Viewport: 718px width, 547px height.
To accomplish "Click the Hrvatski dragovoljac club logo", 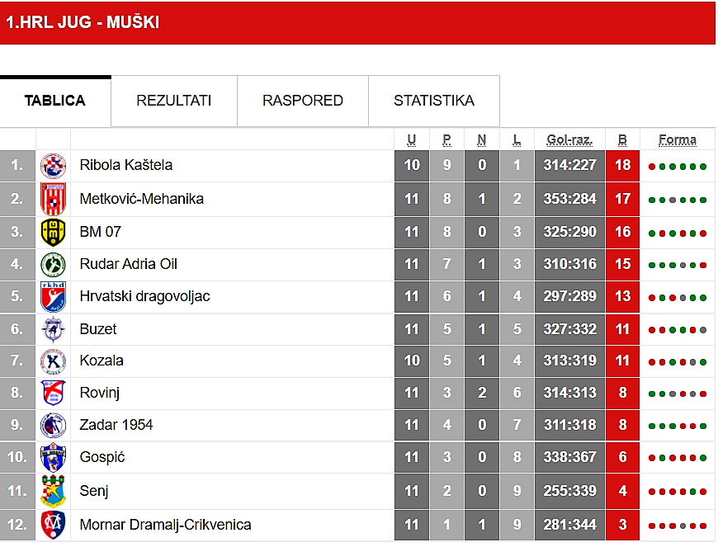I will 54,296.
